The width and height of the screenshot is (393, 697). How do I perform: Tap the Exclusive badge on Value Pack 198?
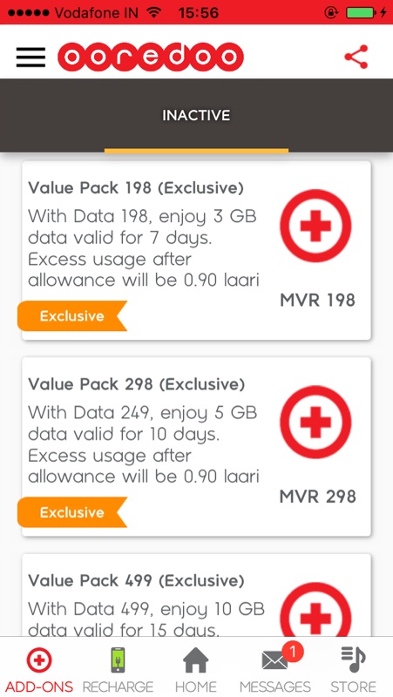[x=72, y=316]
